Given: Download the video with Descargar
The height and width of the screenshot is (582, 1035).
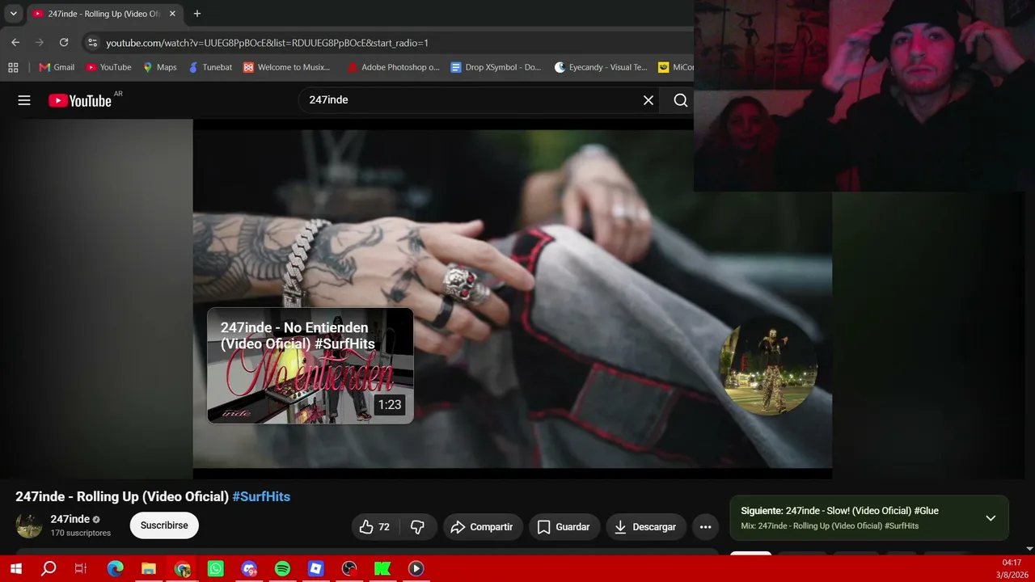Looking at the screenshot, I should pos(646,527).
